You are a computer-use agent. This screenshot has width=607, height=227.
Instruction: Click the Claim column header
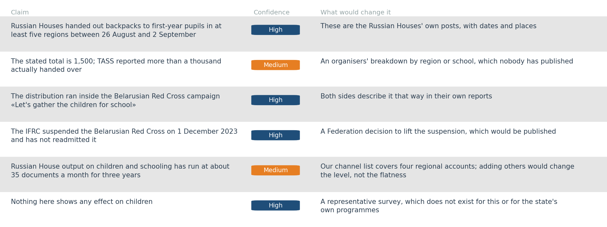coord(20,13)
